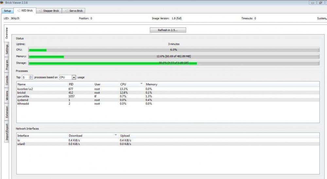Select the Console side tab
Viewport: 327px width, 179px height.
7,80
